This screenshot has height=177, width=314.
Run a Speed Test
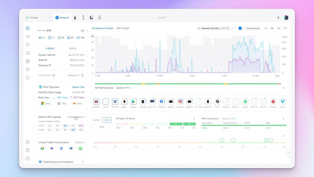tap(78, 87)
